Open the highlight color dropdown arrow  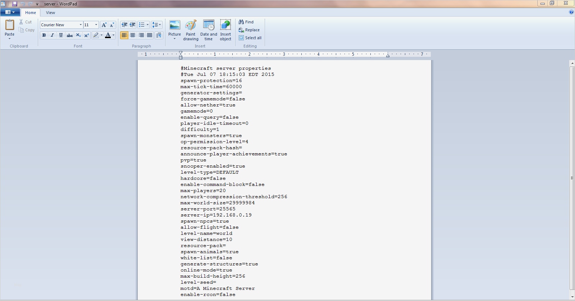101,35
